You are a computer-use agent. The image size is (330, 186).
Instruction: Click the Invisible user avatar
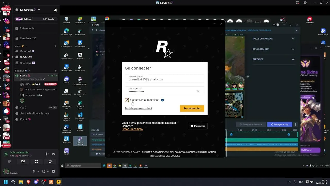click(x=6, y=172)
